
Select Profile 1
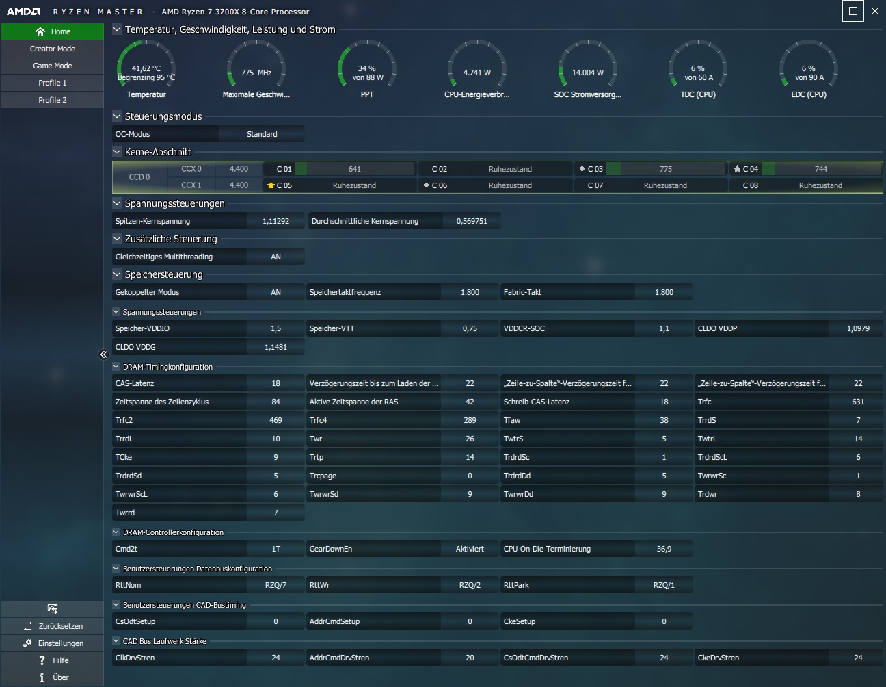[53, 83]
